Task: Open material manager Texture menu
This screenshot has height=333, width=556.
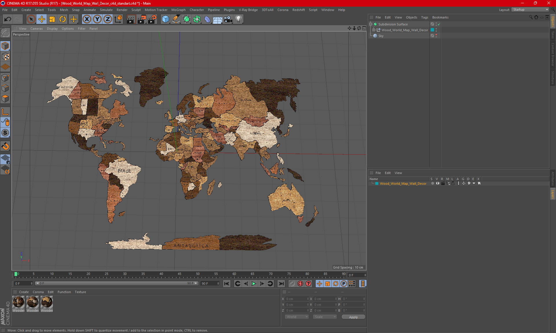Action: coord(80,292)
